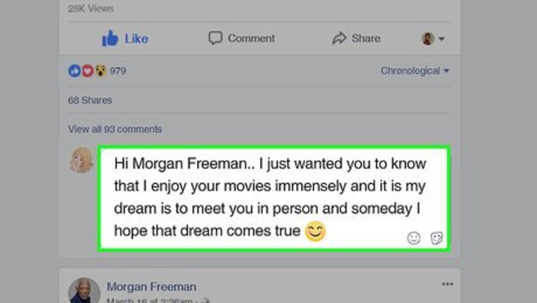Click the 28K Views text
This screenshot has height=303, width=537.
[91, 9]
